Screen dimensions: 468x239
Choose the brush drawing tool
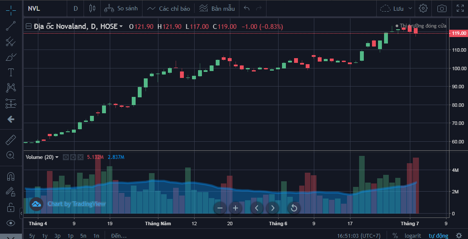[x=11, y=57]
